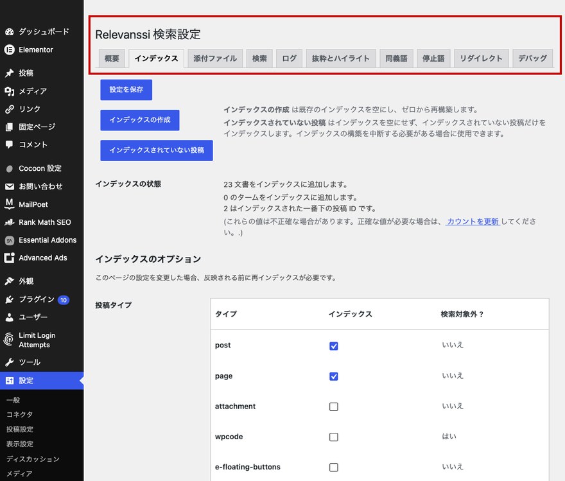Click the user icon beside ユーザー
The image size is (565, 481).
tap(10, 317)
